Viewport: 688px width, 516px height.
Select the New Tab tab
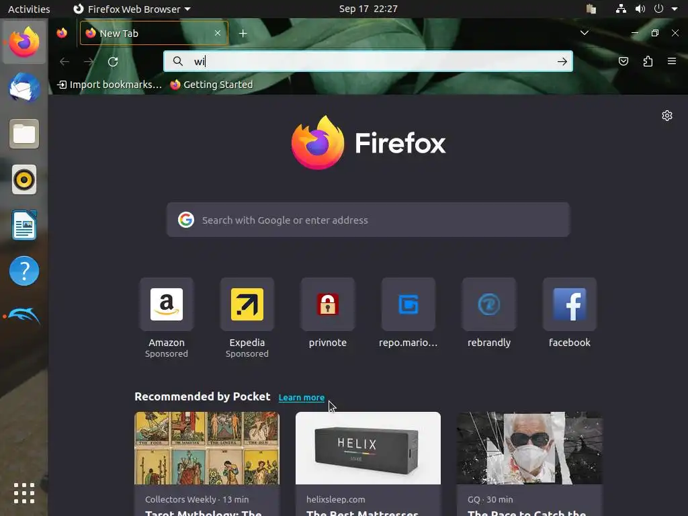pos(154,33)
